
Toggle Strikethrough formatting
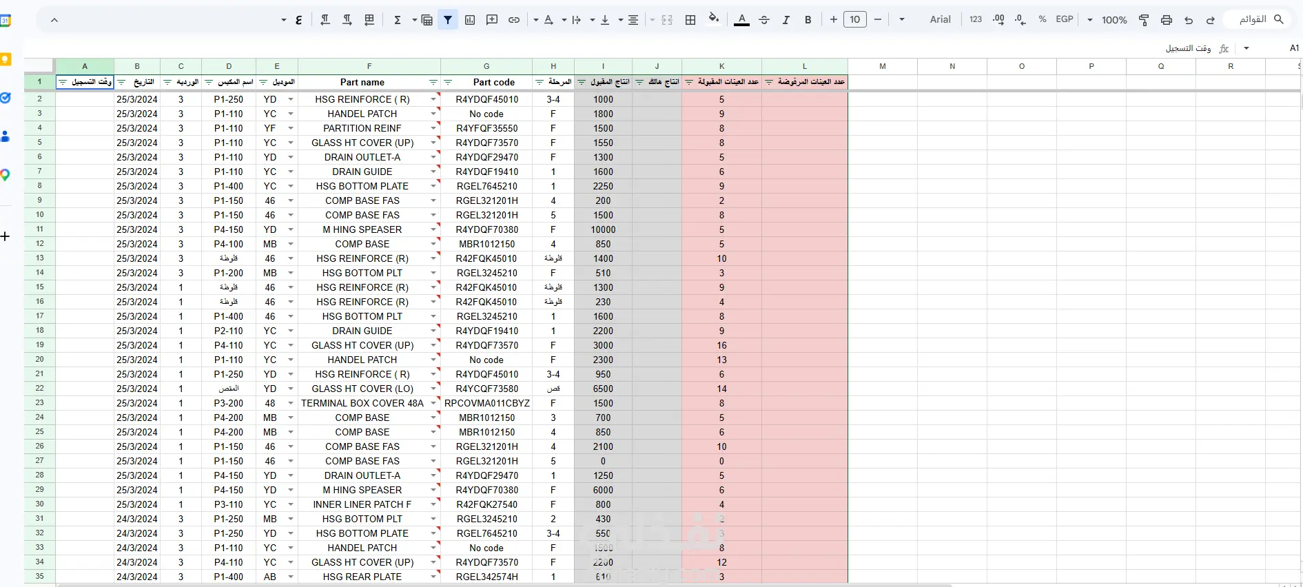(x=764, y=20)
